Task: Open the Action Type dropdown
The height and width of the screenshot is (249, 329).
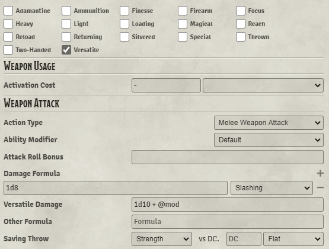Action: click(269, 123)
